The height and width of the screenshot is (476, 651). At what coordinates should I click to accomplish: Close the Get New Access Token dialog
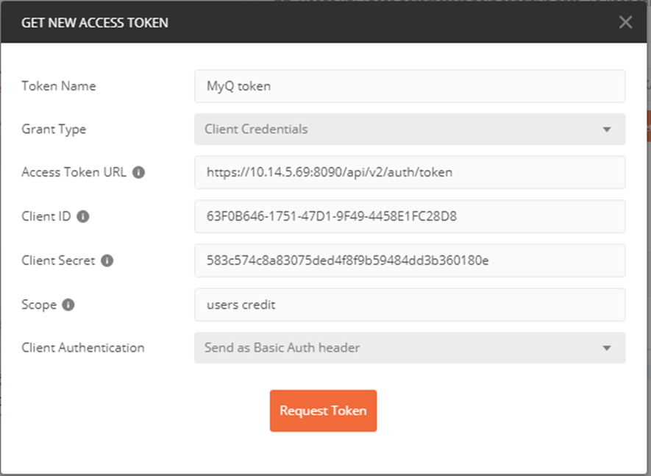point(625,22)
